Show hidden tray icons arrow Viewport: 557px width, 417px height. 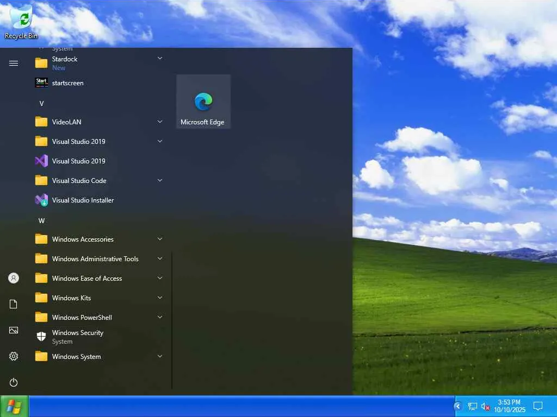(458, 406)
